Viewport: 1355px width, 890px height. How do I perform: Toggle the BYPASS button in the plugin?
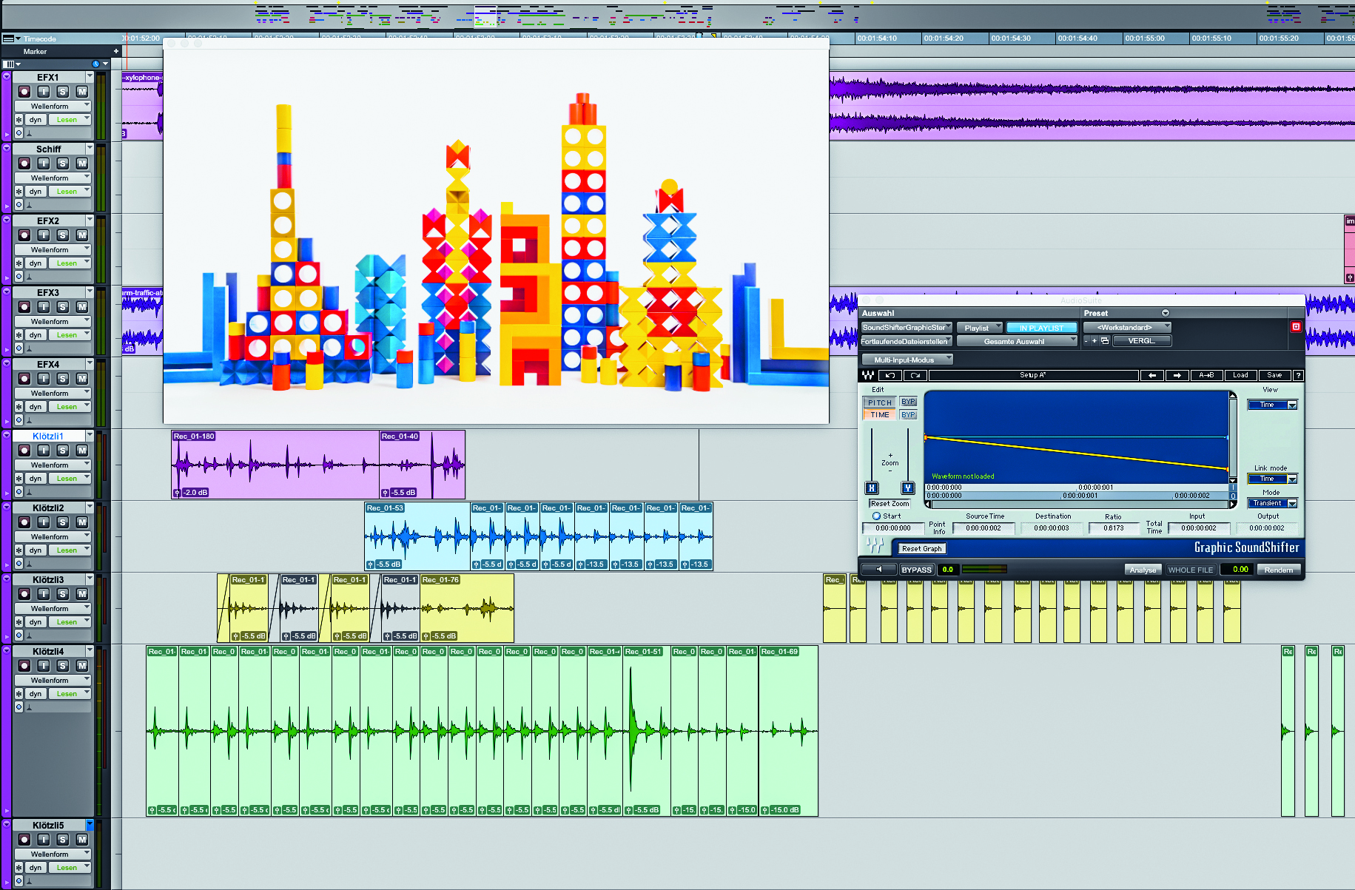916,570
